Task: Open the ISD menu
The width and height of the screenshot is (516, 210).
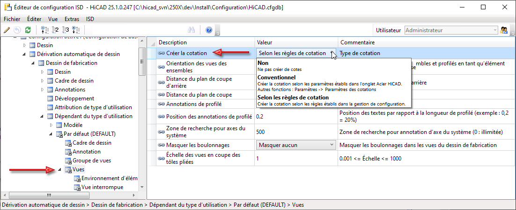Action: 90,19
